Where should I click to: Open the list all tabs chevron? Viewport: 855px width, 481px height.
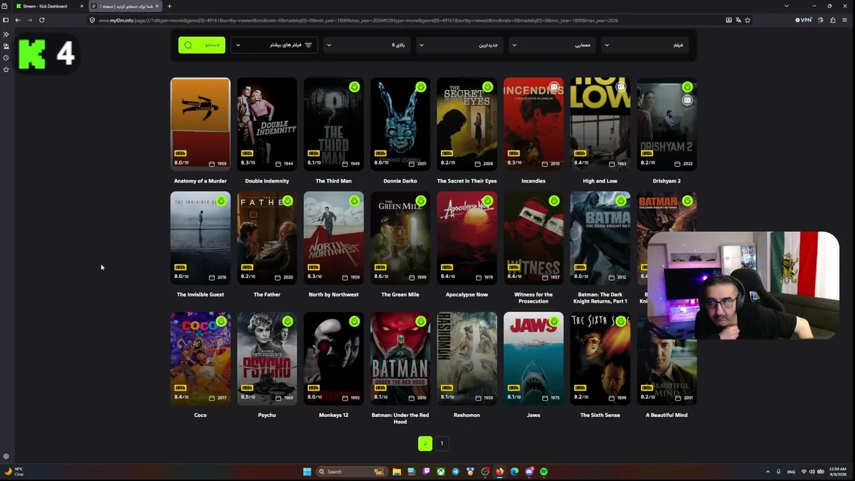coord(786,6)
